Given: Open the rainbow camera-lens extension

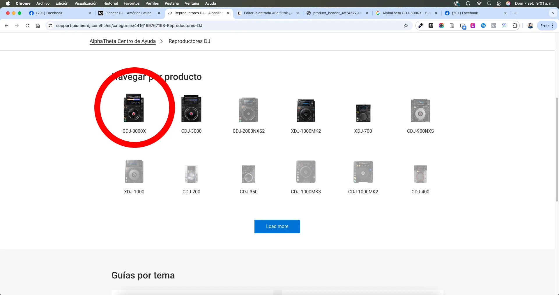Looking at the screenshot, I should pyautogui.click(x=441, y=26).
